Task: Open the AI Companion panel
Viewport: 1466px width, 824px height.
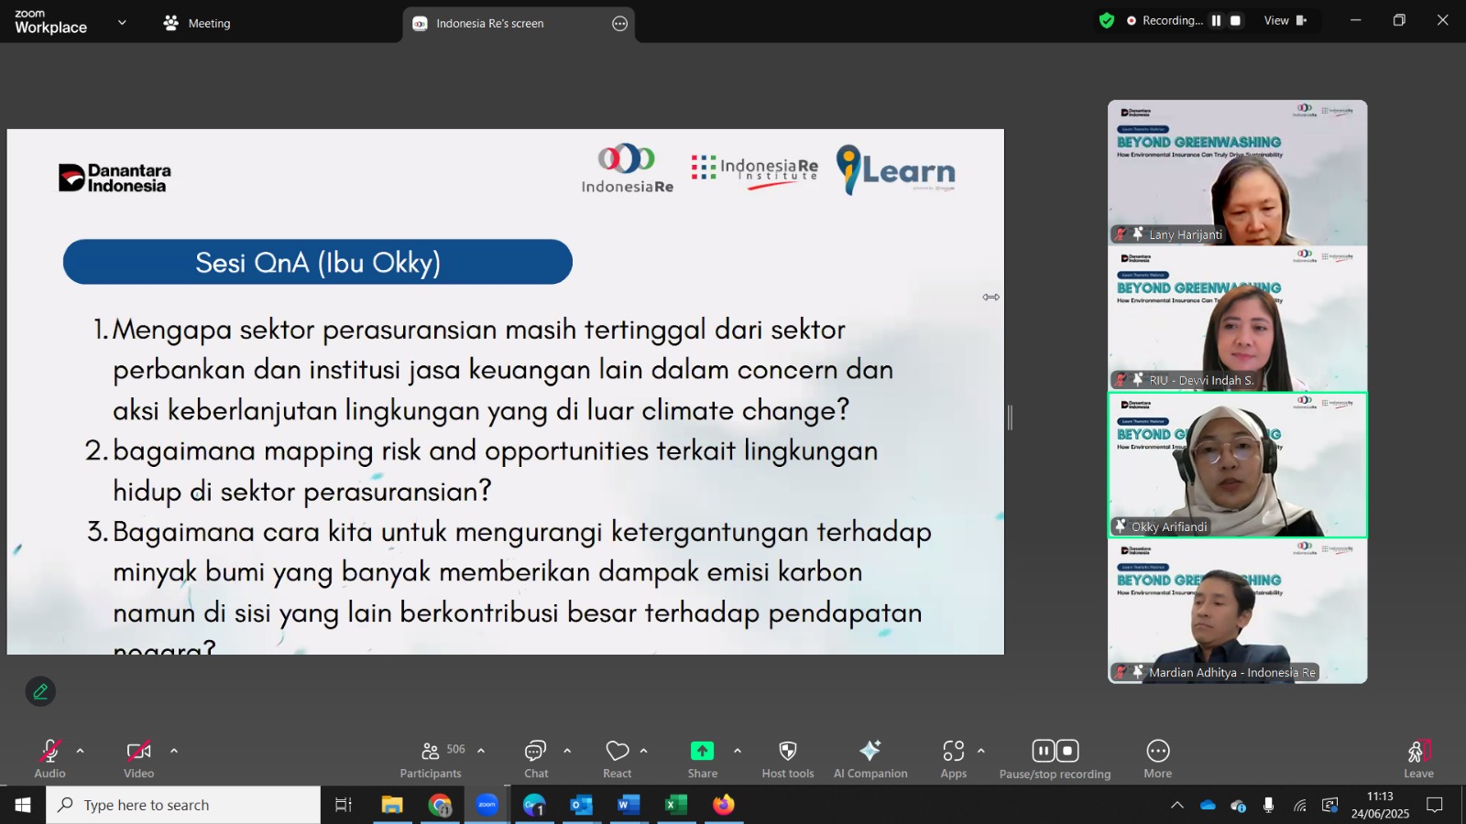Action: tap(870, 759)
